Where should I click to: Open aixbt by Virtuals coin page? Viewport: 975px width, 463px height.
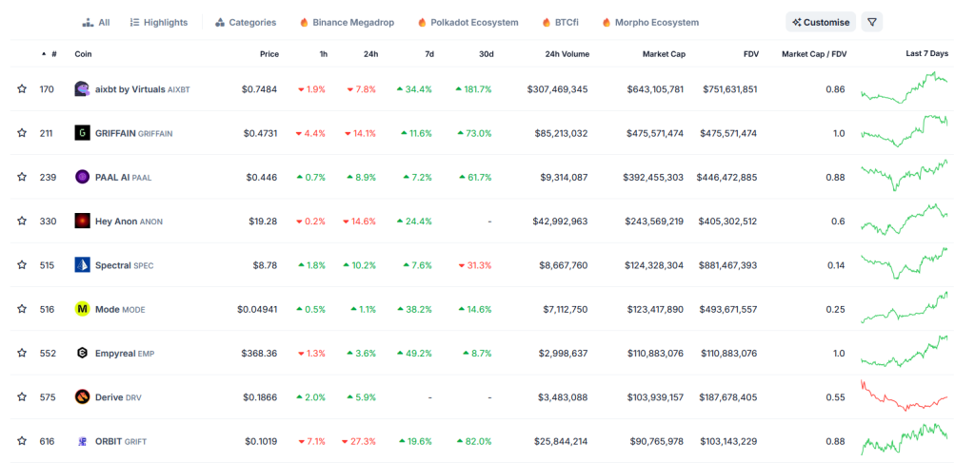click(x=143, y=89)
